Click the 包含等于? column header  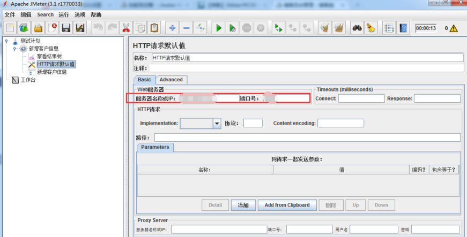pos(444,170)
